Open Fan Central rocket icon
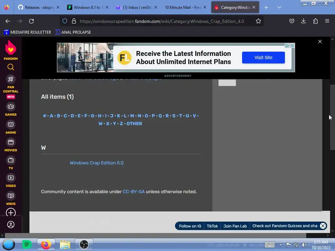This screenshot has width=335, height=251. pos(11,79)
